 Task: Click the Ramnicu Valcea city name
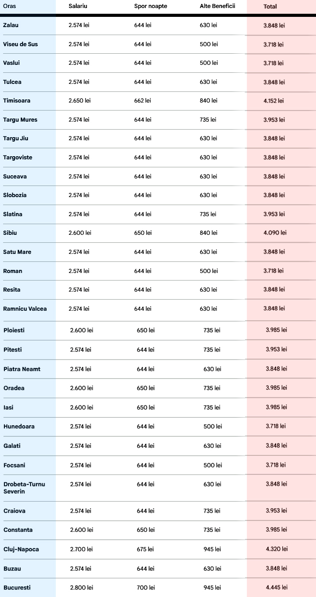pyautogui.click(x=25, y=309)
